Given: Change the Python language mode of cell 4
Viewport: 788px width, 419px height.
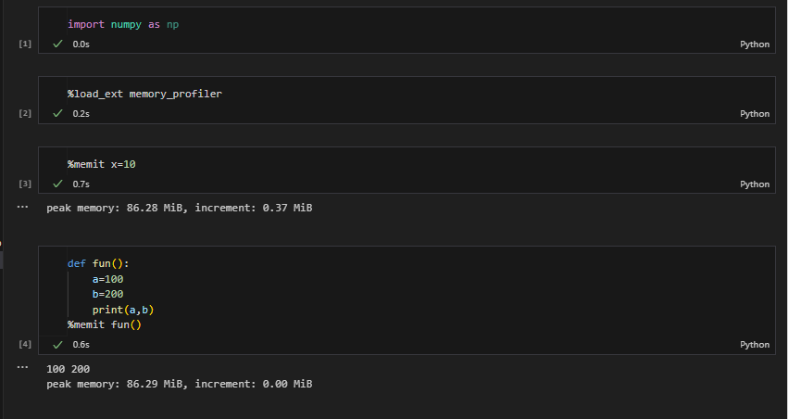Looking at the screenshot, I should coord(755,345).
